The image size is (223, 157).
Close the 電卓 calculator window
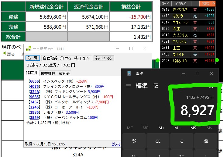click(x=211, y=73)
